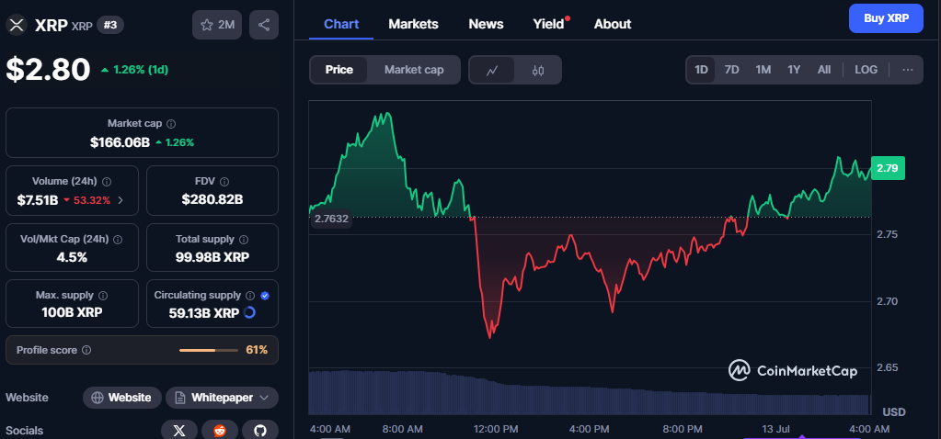Open the Yield tab
Viewport: 941px width, 439px height.
(550, 25)
